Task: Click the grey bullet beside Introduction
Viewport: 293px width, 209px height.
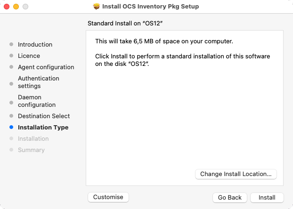Action: 11,44
